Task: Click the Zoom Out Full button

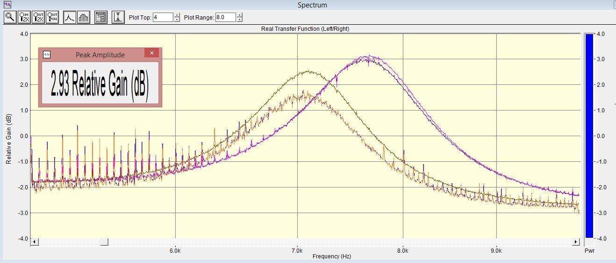Action: click(x=52, y=17)
